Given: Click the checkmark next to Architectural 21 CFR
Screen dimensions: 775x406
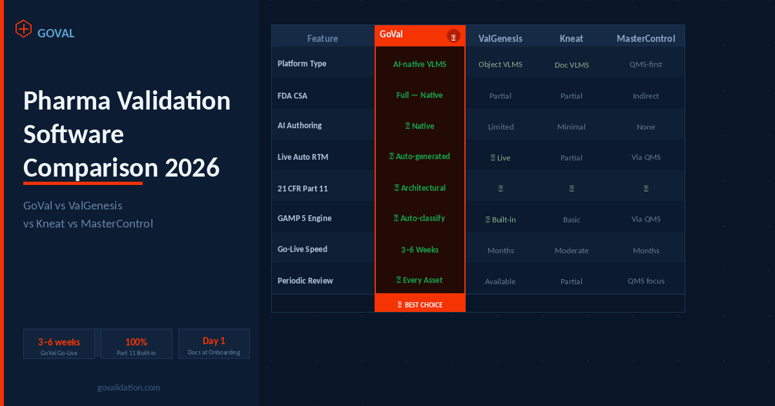Looking at the screenshot, I should point(398,188).
